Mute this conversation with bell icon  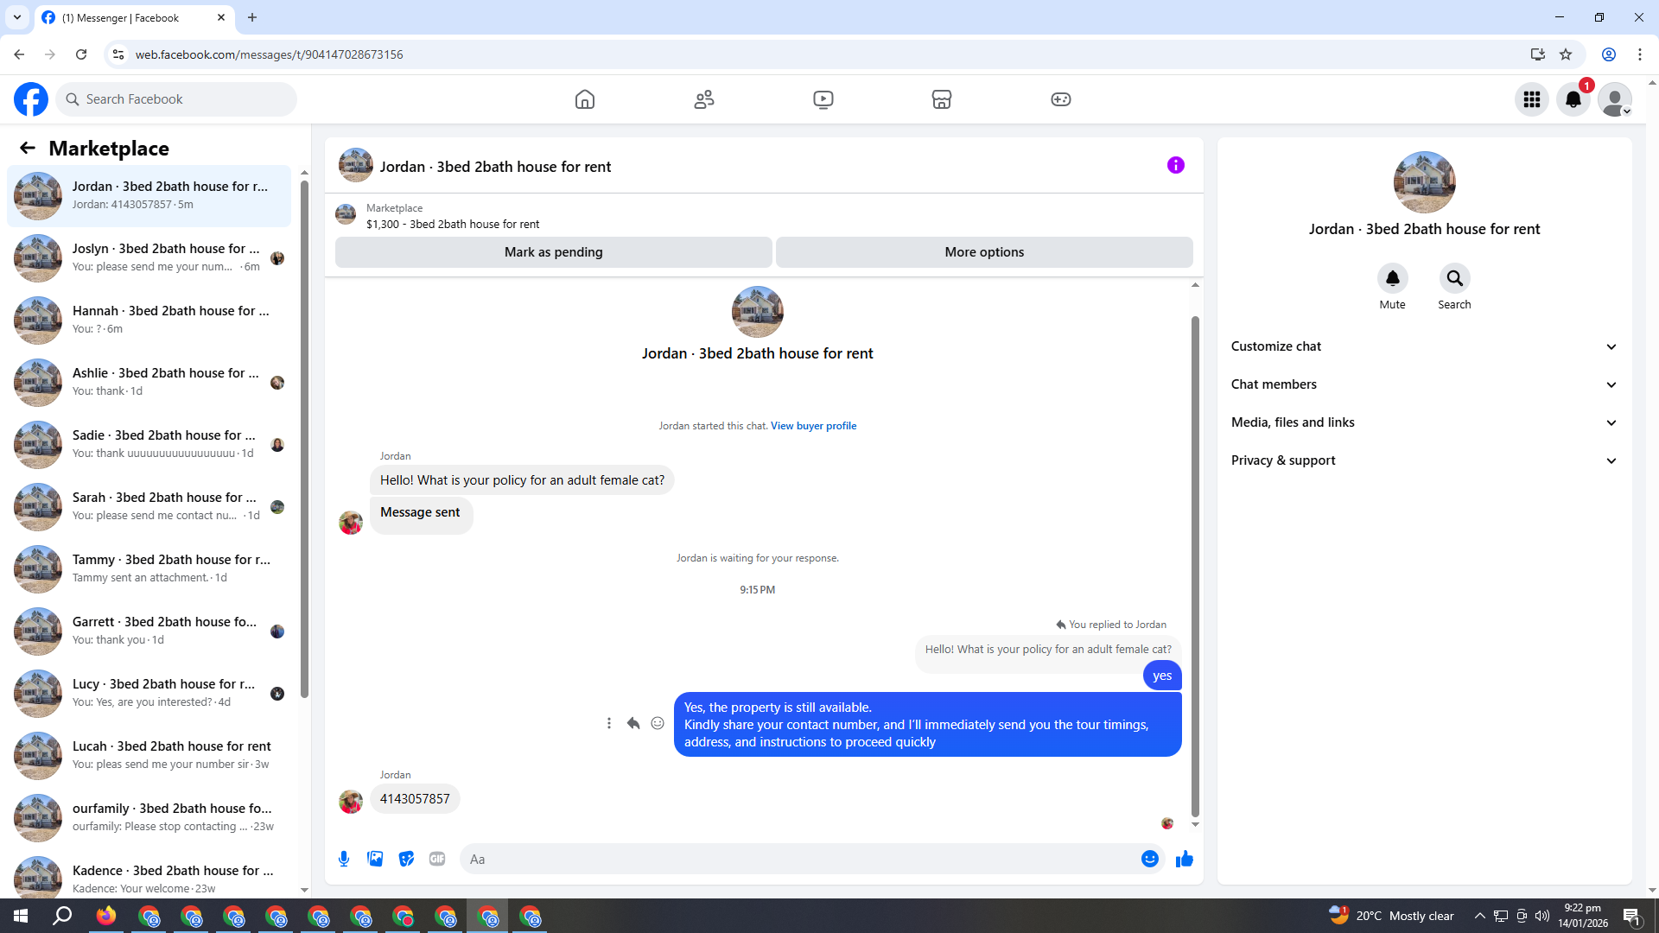(x=1392, y=278)
